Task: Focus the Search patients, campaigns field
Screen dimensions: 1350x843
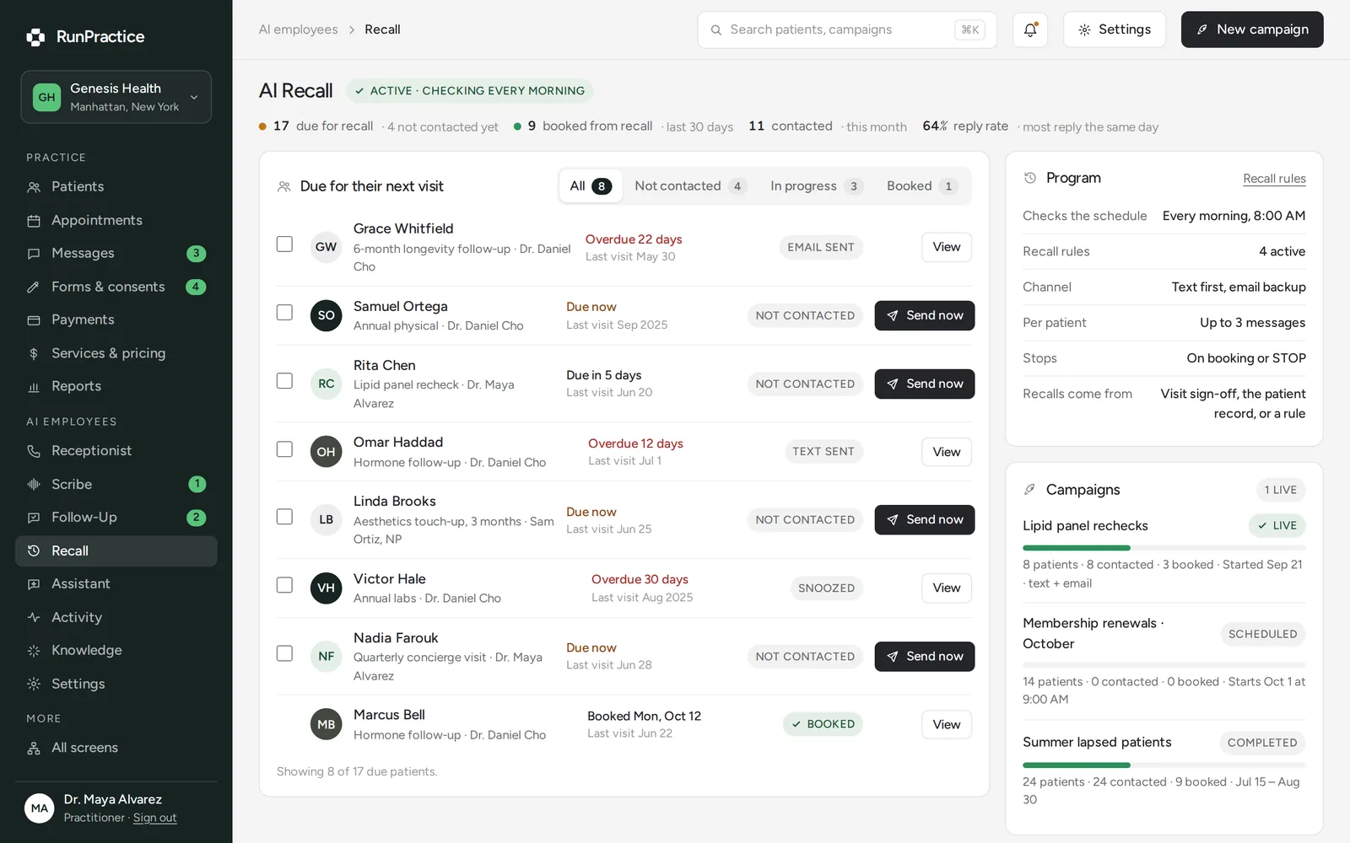Action: point(847,30)
